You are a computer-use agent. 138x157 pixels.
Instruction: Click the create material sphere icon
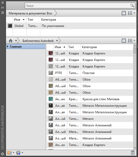tap(18, 153)
